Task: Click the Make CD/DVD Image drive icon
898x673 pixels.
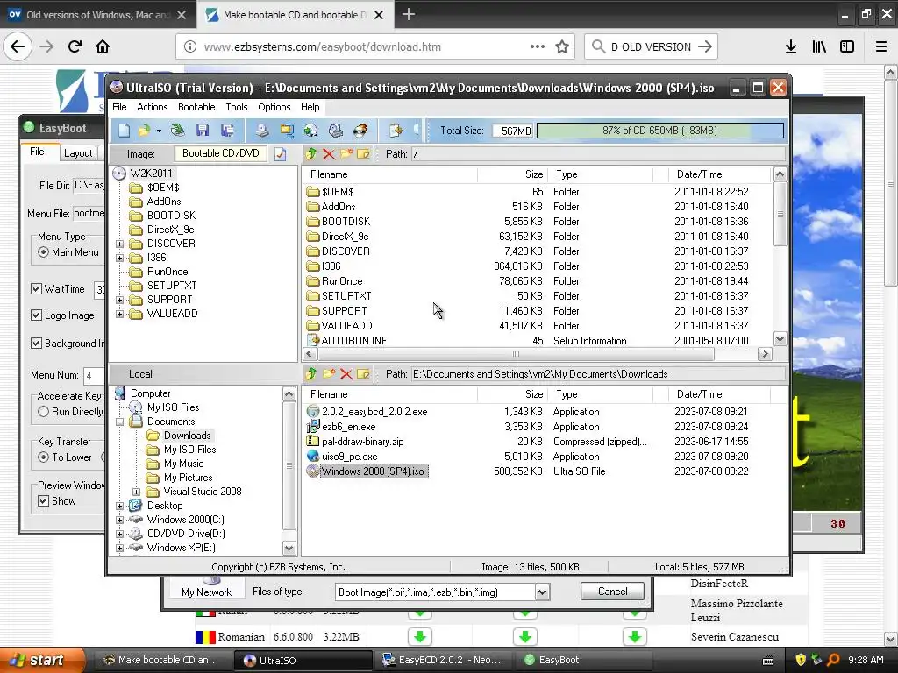Action: [x=261, y=131]
